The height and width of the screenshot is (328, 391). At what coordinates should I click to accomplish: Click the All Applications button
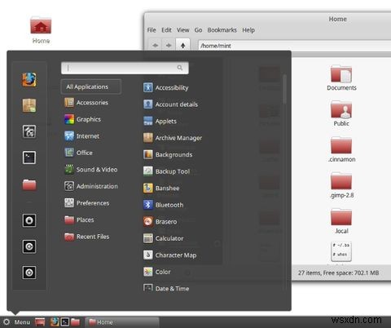pyautogui.click(x=91, y=86)
